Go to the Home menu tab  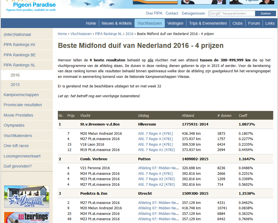tap(91, 23)
